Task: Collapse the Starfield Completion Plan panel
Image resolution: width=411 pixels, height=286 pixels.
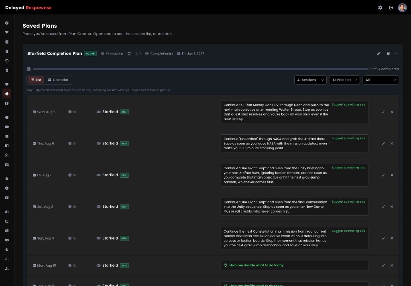Action: pos(396,53)
